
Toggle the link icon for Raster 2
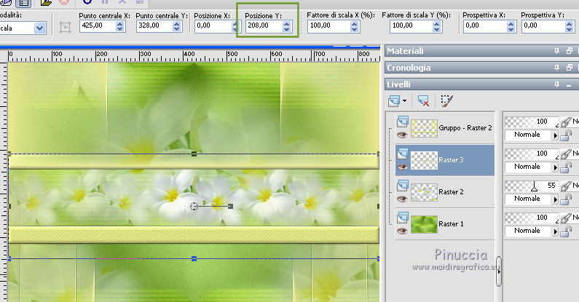566,186
